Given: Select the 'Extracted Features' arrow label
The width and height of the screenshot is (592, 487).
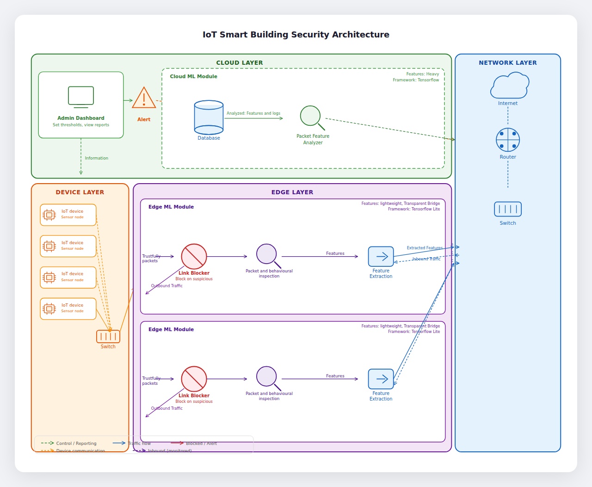Looking at the screenshot, I should pos(425,248).
